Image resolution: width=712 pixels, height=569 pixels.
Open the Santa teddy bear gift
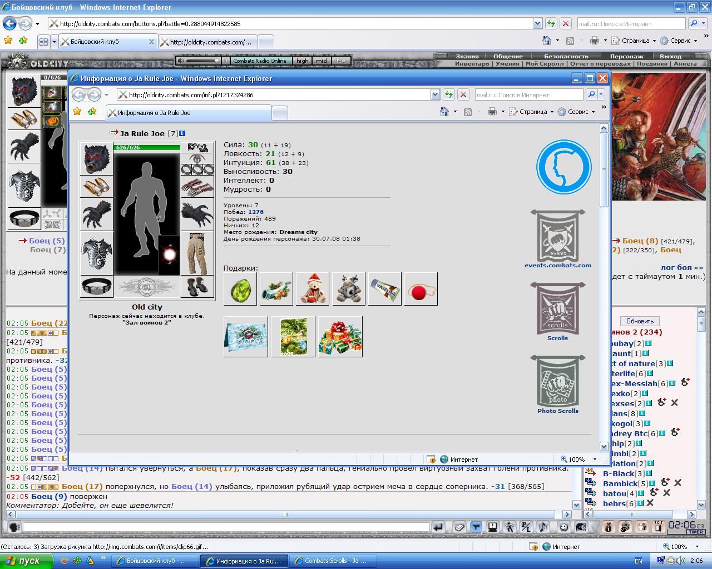point(313,289)
